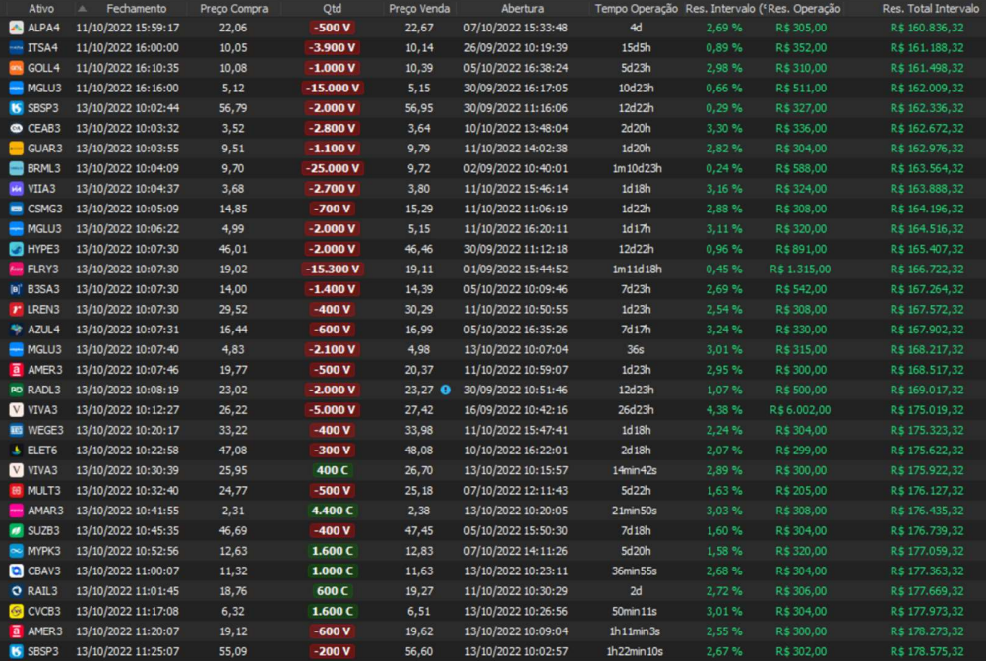Click the ALPA4 ticker logo icon
Image resolution: width=986 pixels, height=661 pixels.
[17, 28]
